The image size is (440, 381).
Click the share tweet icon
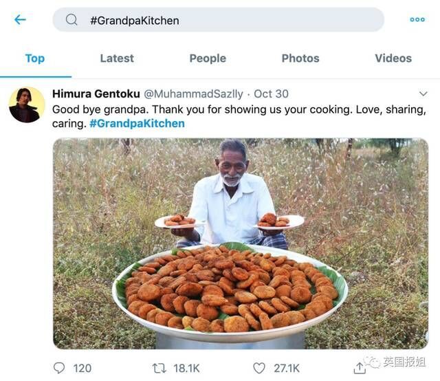[x=359, y=368]
